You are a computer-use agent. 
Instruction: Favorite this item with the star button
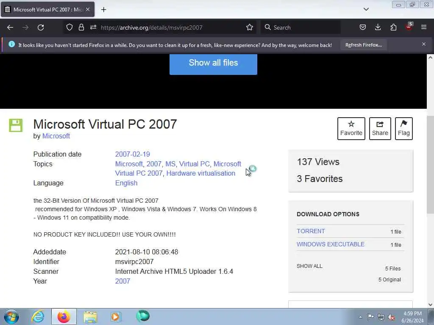click(351, 129)
